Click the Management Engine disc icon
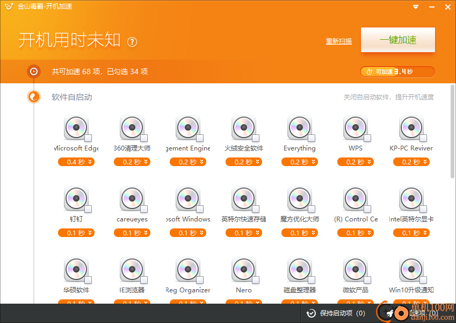 [x=188, y=127]
